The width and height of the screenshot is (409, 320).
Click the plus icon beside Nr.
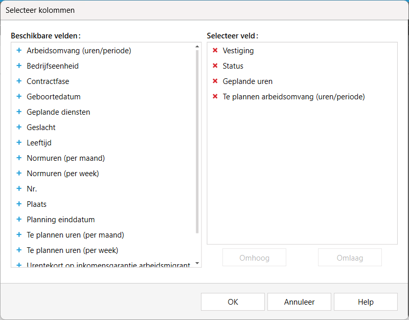[x=19, y=189]
